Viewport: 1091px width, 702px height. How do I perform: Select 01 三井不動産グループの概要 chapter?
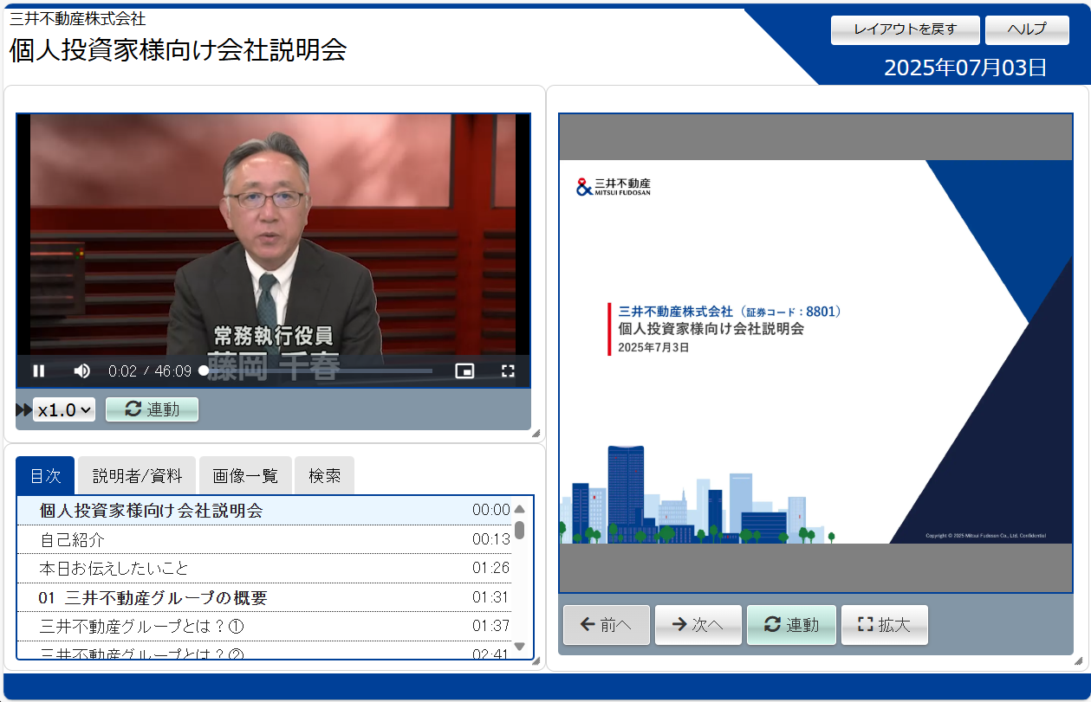coord(264,597)
